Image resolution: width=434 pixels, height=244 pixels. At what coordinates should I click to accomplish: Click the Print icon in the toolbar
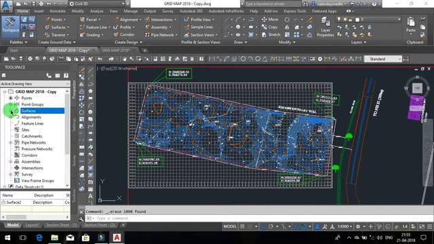click(x=30, y=59)
